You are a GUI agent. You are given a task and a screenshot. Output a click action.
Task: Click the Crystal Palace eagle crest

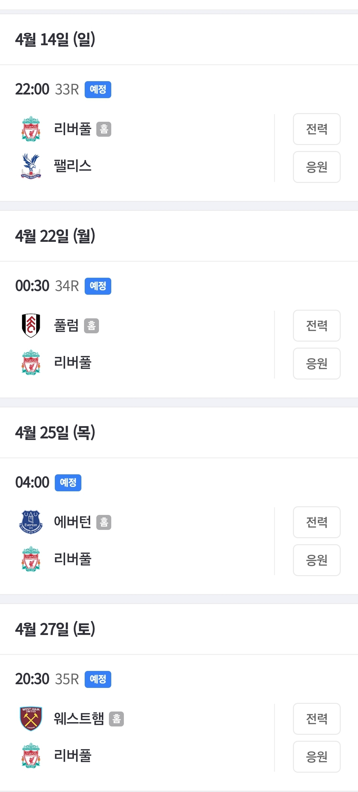click(31, 166)
